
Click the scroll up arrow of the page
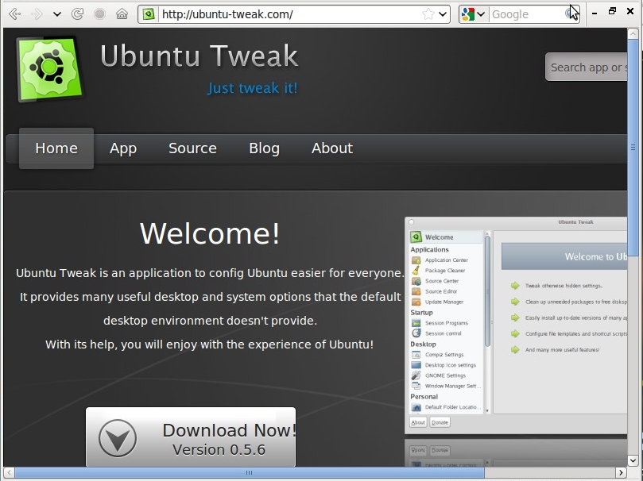click(633, 34)
